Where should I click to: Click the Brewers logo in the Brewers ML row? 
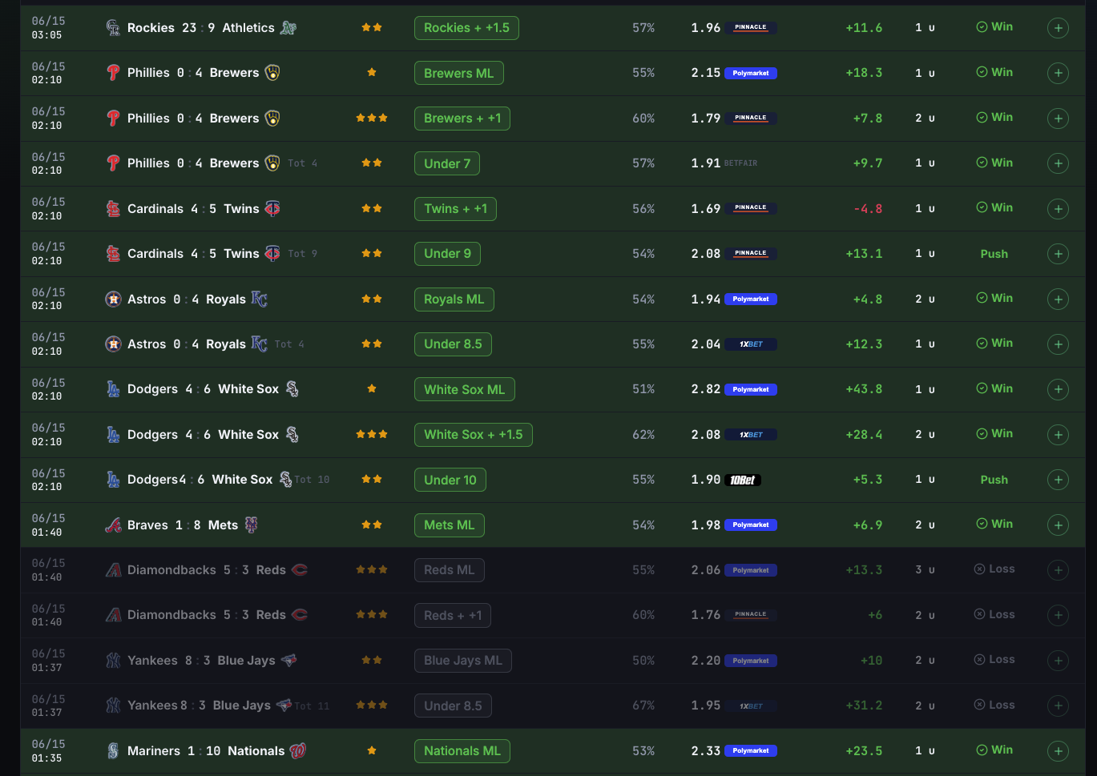click(x=272, y=73)
